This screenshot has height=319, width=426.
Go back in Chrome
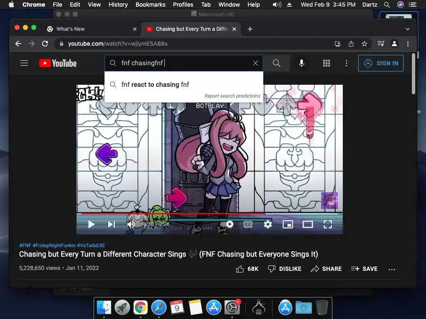(18, 44)
